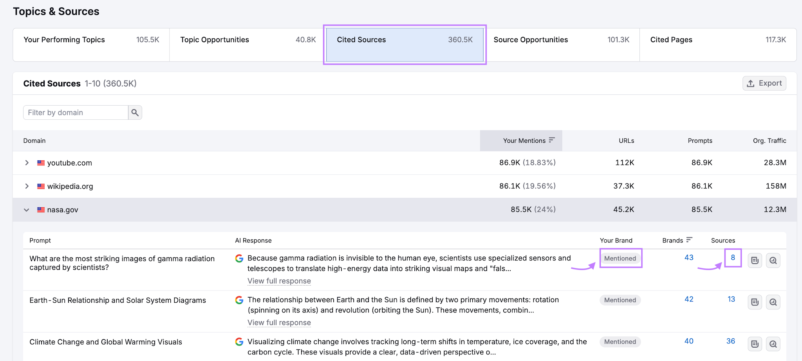Click the 8 sources link on the gamma radiation row
The width and height of the screenshot is (802, 361).
click(x=733, y=258)
